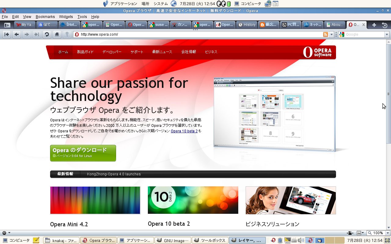Follow the Opera 10 beta 2 link
Image resolution: width=391 pixels, height=244 pixels.
pos(184,131)
